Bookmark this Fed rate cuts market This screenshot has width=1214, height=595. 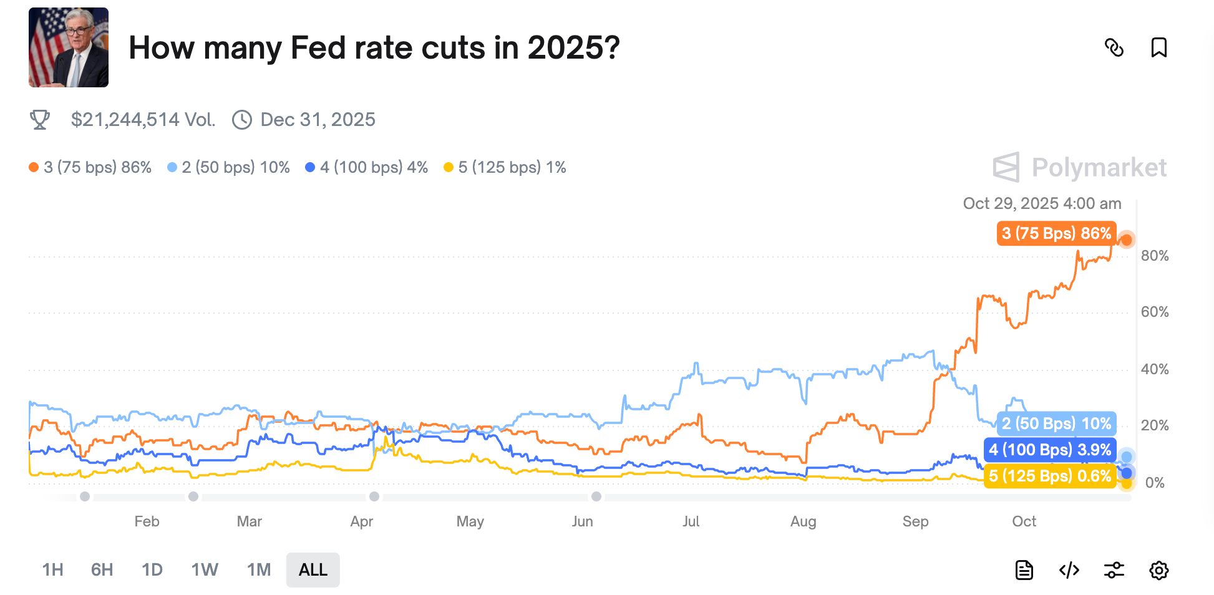[x=1159, y=48]
